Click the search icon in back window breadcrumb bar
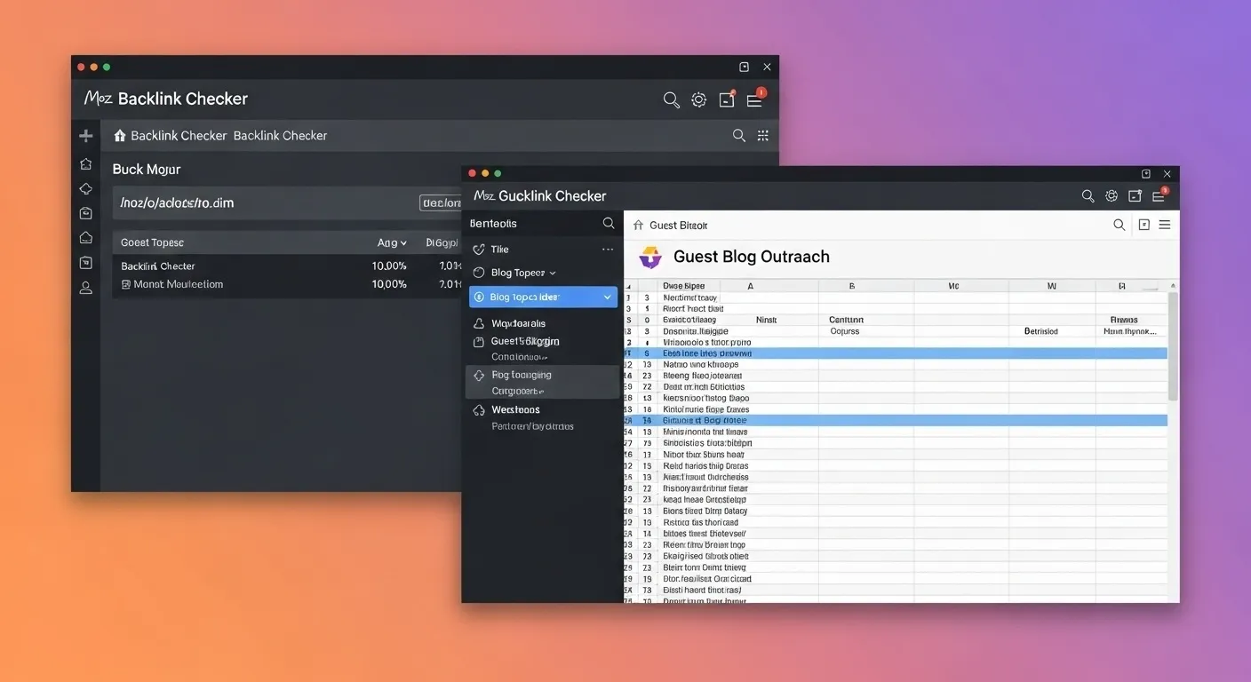Screen dimensions: 1251x682 click(x=738, y=136)
